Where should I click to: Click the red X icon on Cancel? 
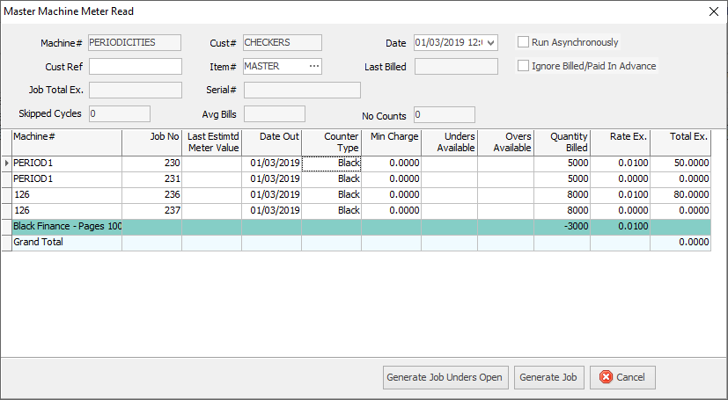click(x=606, y=377)
